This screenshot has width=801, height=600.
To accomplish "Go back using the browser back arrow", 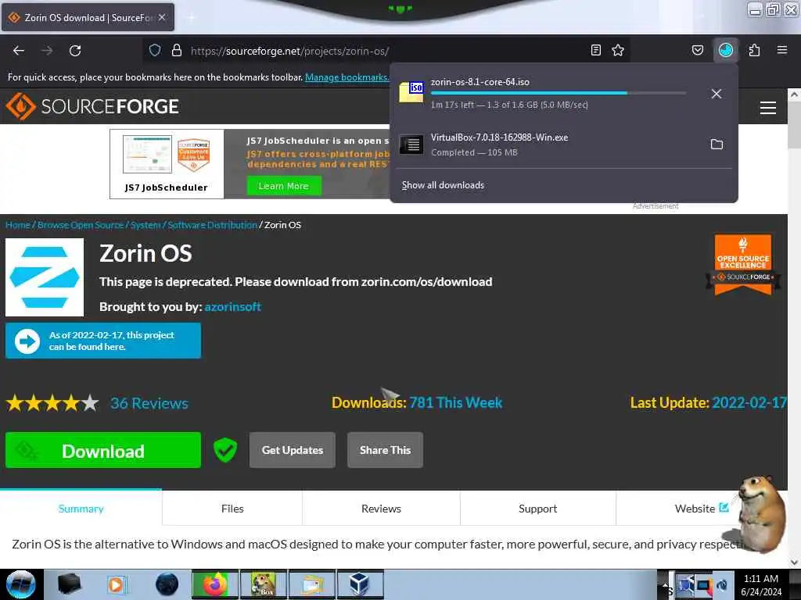I will [x=19, y=51].
